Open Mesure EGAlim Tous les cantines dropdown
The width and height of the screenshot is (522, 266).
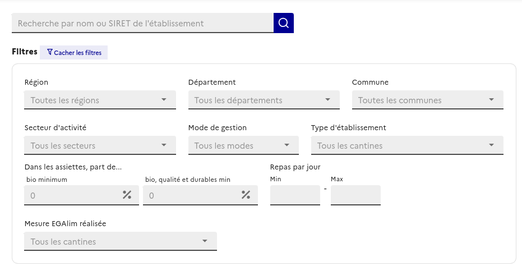[112, 241]
